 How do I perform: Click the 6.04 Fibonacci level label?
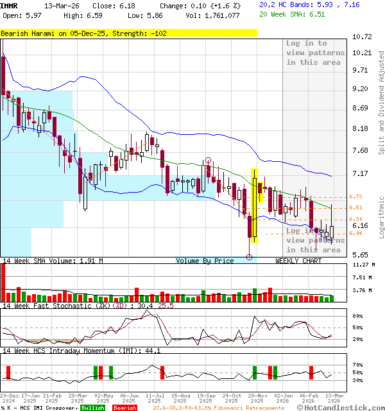[x=355, y=233]
